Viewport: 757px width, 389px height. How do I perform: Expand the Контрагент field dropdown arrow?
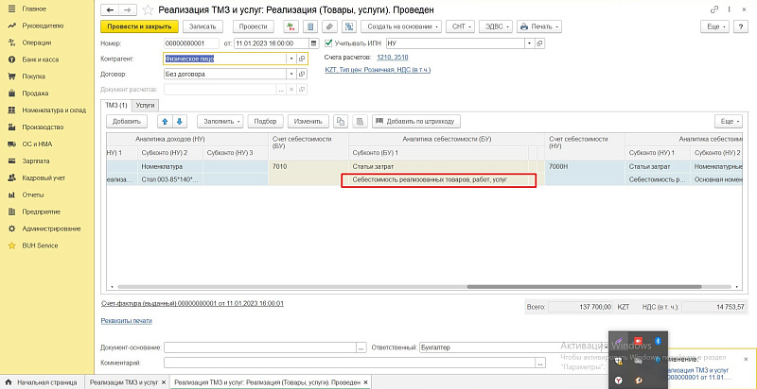290,59
